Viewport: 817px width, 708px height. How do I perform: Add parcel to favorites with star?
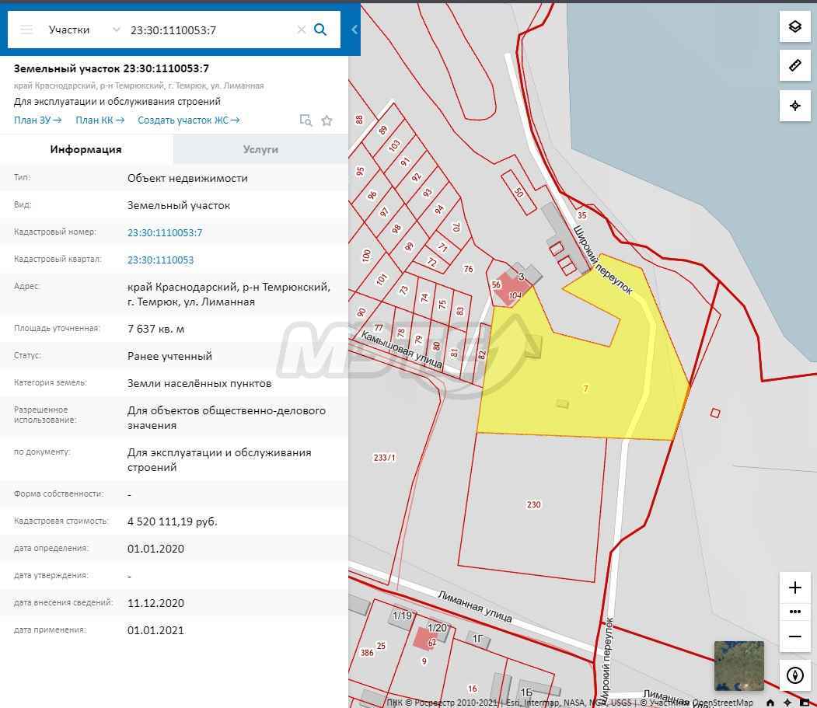click(326, 120)
